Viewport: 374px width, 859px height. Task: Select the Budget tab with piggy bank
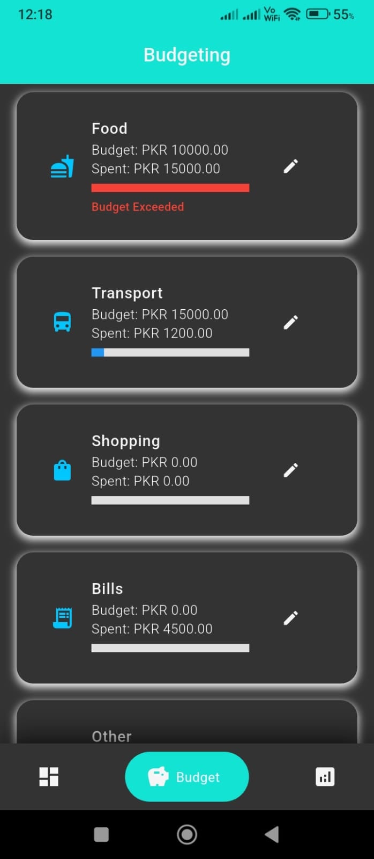(186, 776)
